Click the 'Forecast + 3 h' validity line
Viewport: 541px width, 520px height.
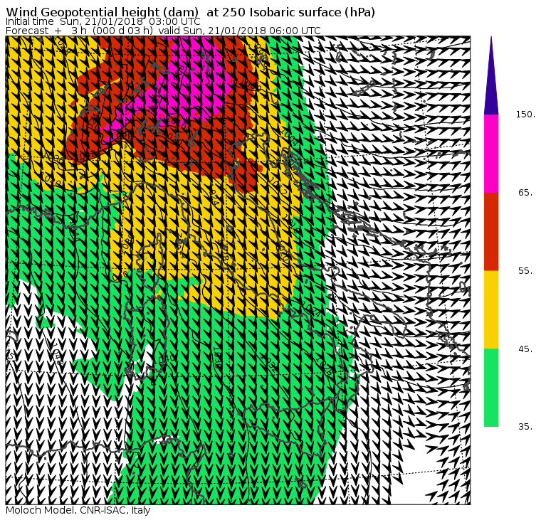click(x=163, y=31)
